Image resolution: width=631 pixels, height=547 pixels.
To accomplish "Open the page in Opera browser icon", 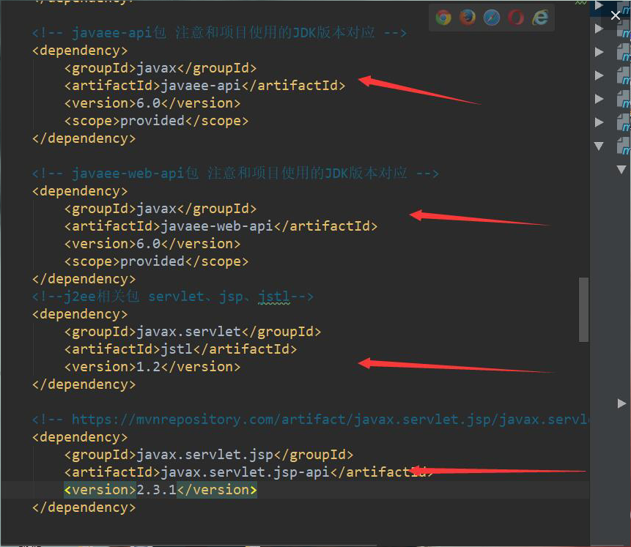I will point(516,18).
